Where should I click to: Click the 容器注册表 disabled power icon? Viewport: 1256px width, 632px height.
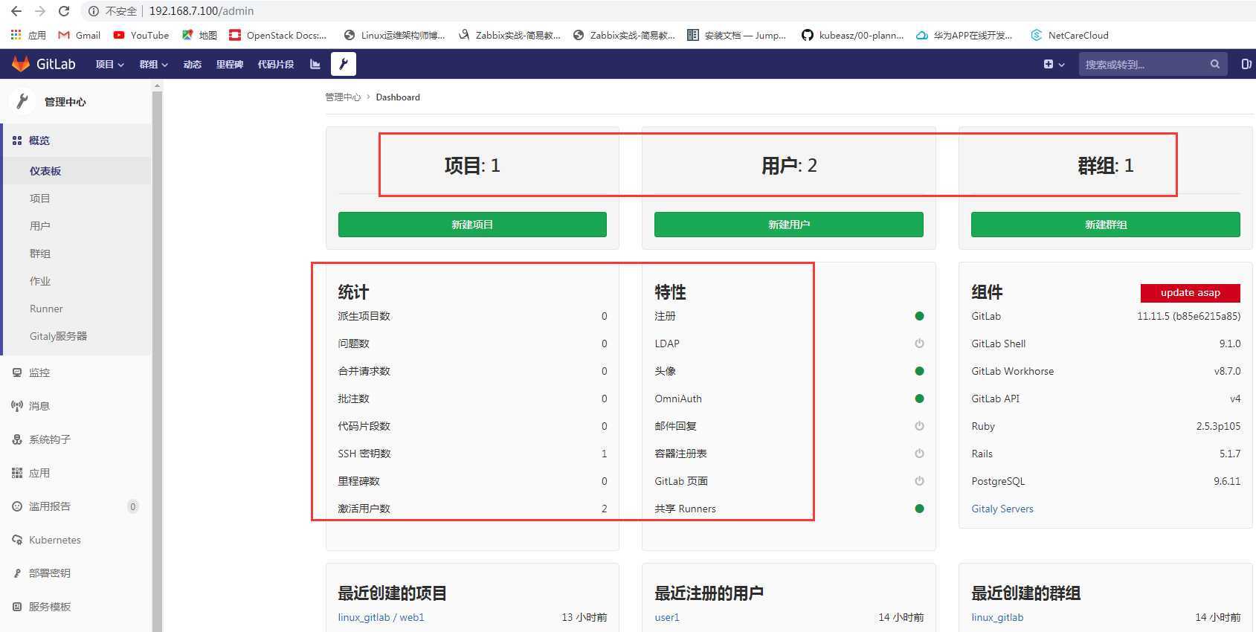919,454
